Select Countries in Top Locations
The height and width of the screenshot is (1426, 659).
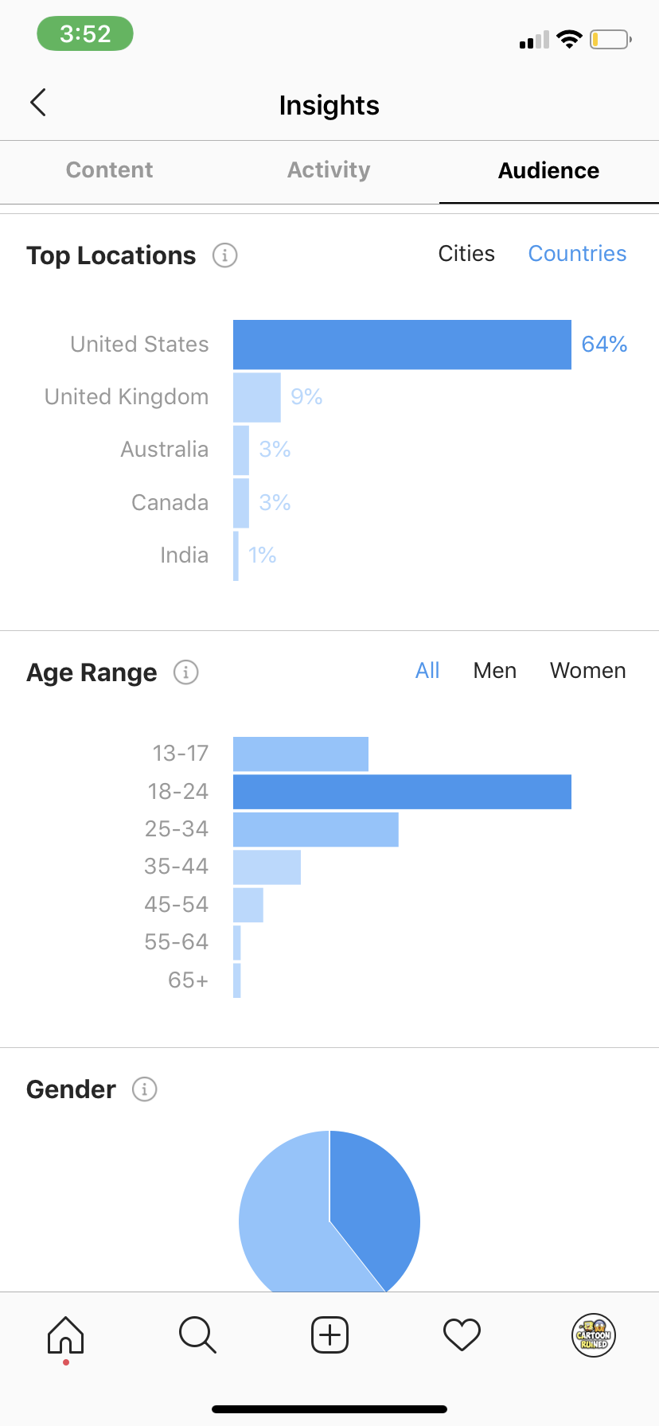point(577,254)
